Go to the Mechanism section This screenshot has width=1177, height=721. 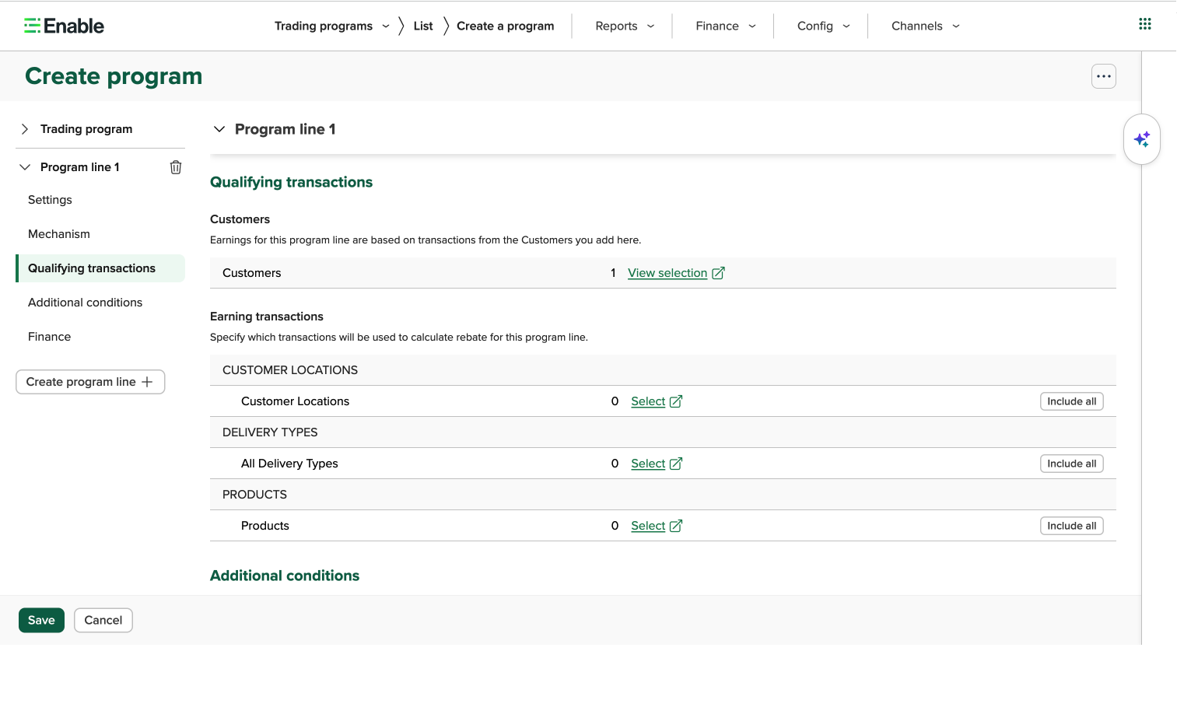coord(59,234)
